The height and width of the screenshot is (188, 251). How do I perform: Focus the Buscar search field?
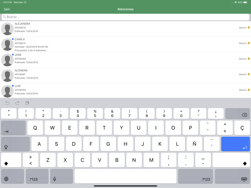125,17
